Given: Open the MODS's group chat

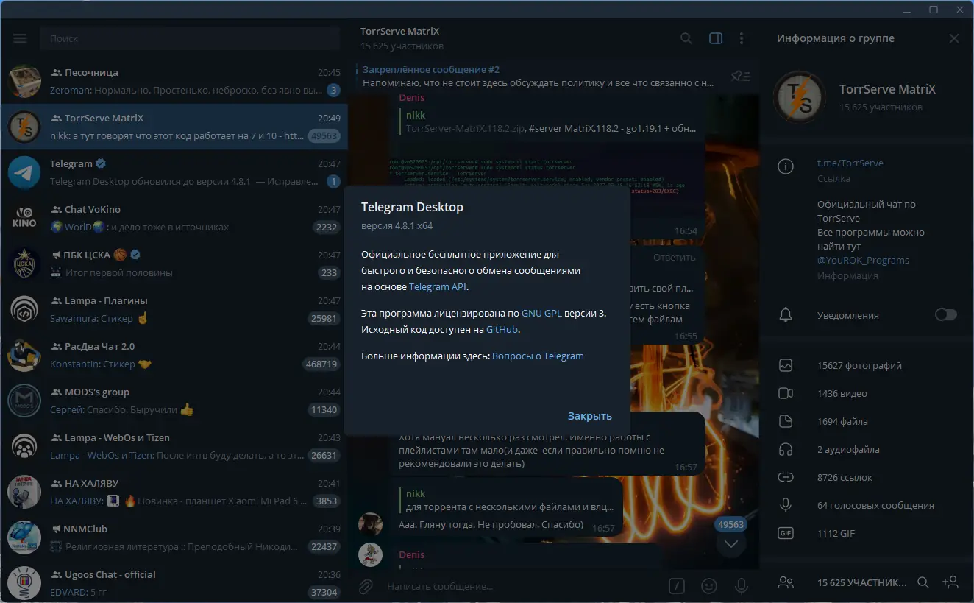Looking at the screenshot, I should pyautogui.click(x=174, y=401).
